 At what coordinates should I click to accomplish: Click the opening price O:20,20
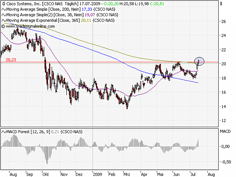pyautogui.click(x=111, y=4)
